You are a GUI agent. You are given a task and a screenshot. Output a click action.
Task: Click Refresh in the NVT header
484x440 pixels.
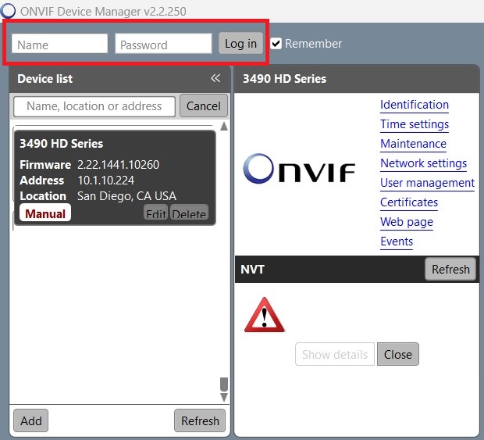[x=450, y=269]
